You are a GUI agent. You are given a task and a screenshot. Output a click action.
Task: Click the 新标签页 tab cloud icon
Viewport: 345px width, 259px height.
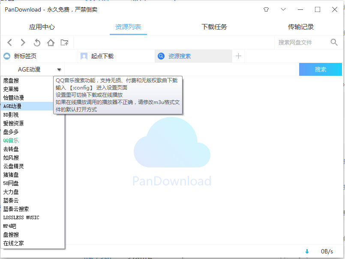coord(7,56)
